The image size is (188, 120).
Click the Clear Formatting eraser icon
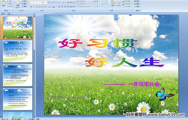55,2
